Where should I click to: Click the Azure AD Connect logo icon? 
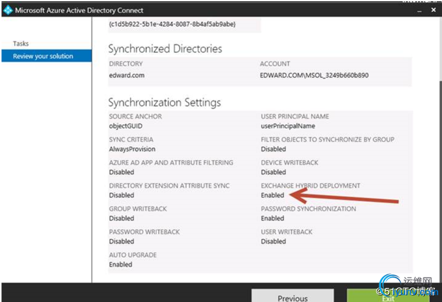coord(8,10)
